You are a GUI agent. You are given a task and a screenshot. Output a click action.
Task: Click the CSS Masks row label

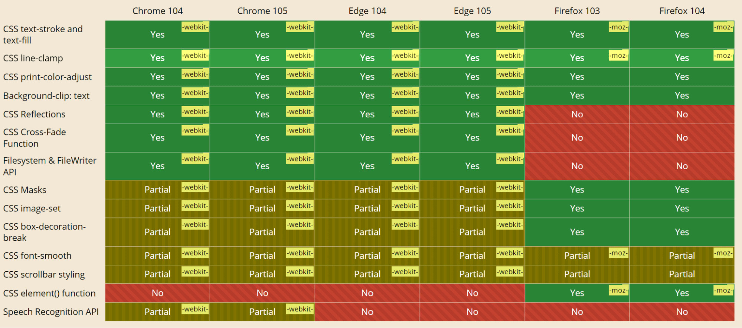tap(25, 190)
